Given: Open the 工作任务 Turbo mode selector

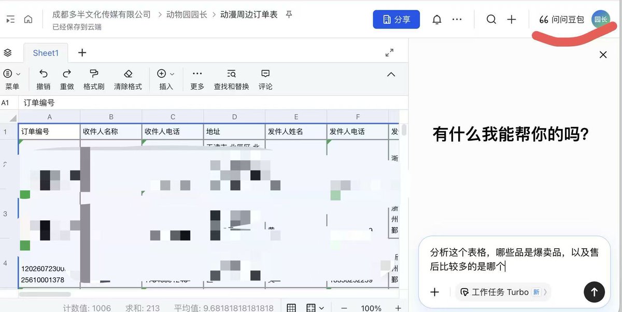Looking at the screenshot, I should coord(503,292).
